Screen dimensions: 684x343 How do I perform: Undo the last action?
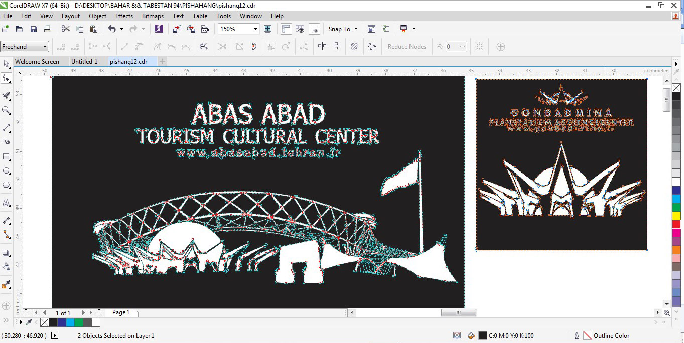(112, 29)
